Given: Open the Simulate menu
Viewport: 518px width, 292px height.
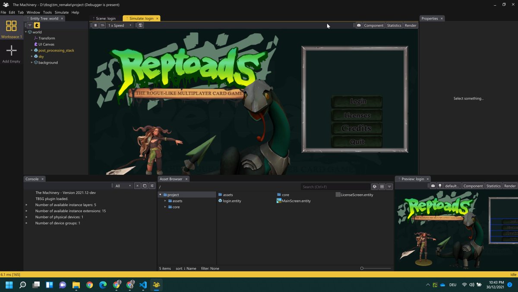Looking at the screenshot, I should (62, 13).
